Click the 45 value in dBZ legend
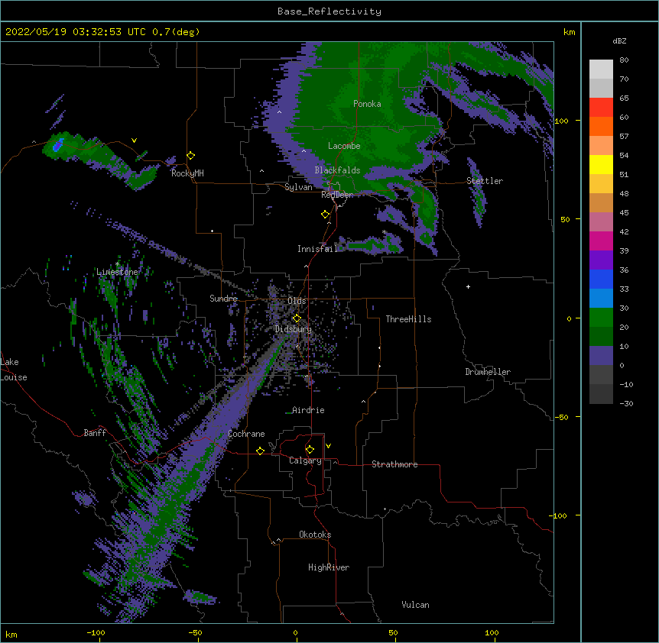Screen dimensions: 659x643 click(x=624, y=212)
